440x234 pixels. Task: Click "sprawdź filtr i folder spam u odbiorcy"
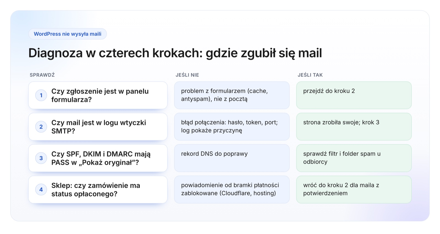coord(354,158)
